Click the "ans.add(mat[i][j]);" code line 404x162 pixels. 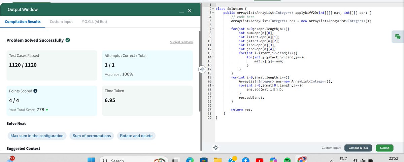pyautogui.click(x=265, y=89)
